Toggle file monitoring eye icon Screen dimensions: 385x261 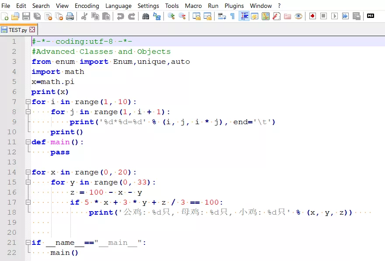pos(298,17)
